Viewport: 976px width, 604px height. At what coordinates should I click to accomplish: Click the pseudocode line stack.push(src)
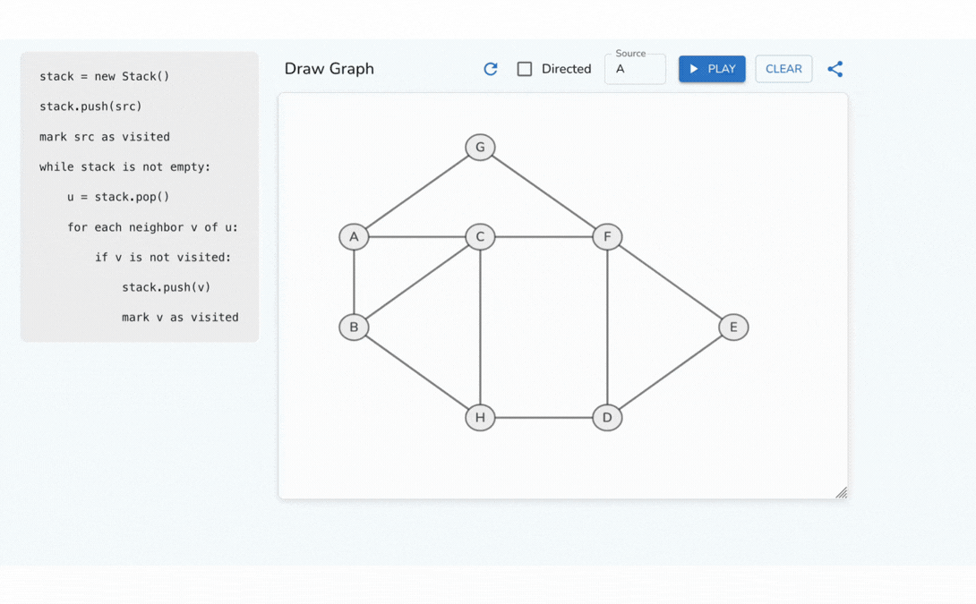90,106
